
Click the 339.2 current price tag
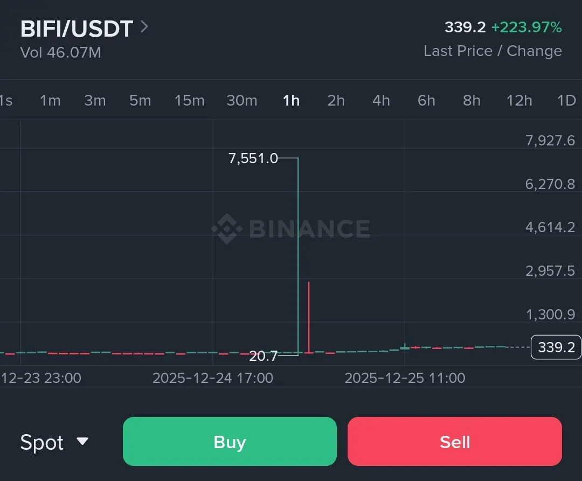(556, 347)
